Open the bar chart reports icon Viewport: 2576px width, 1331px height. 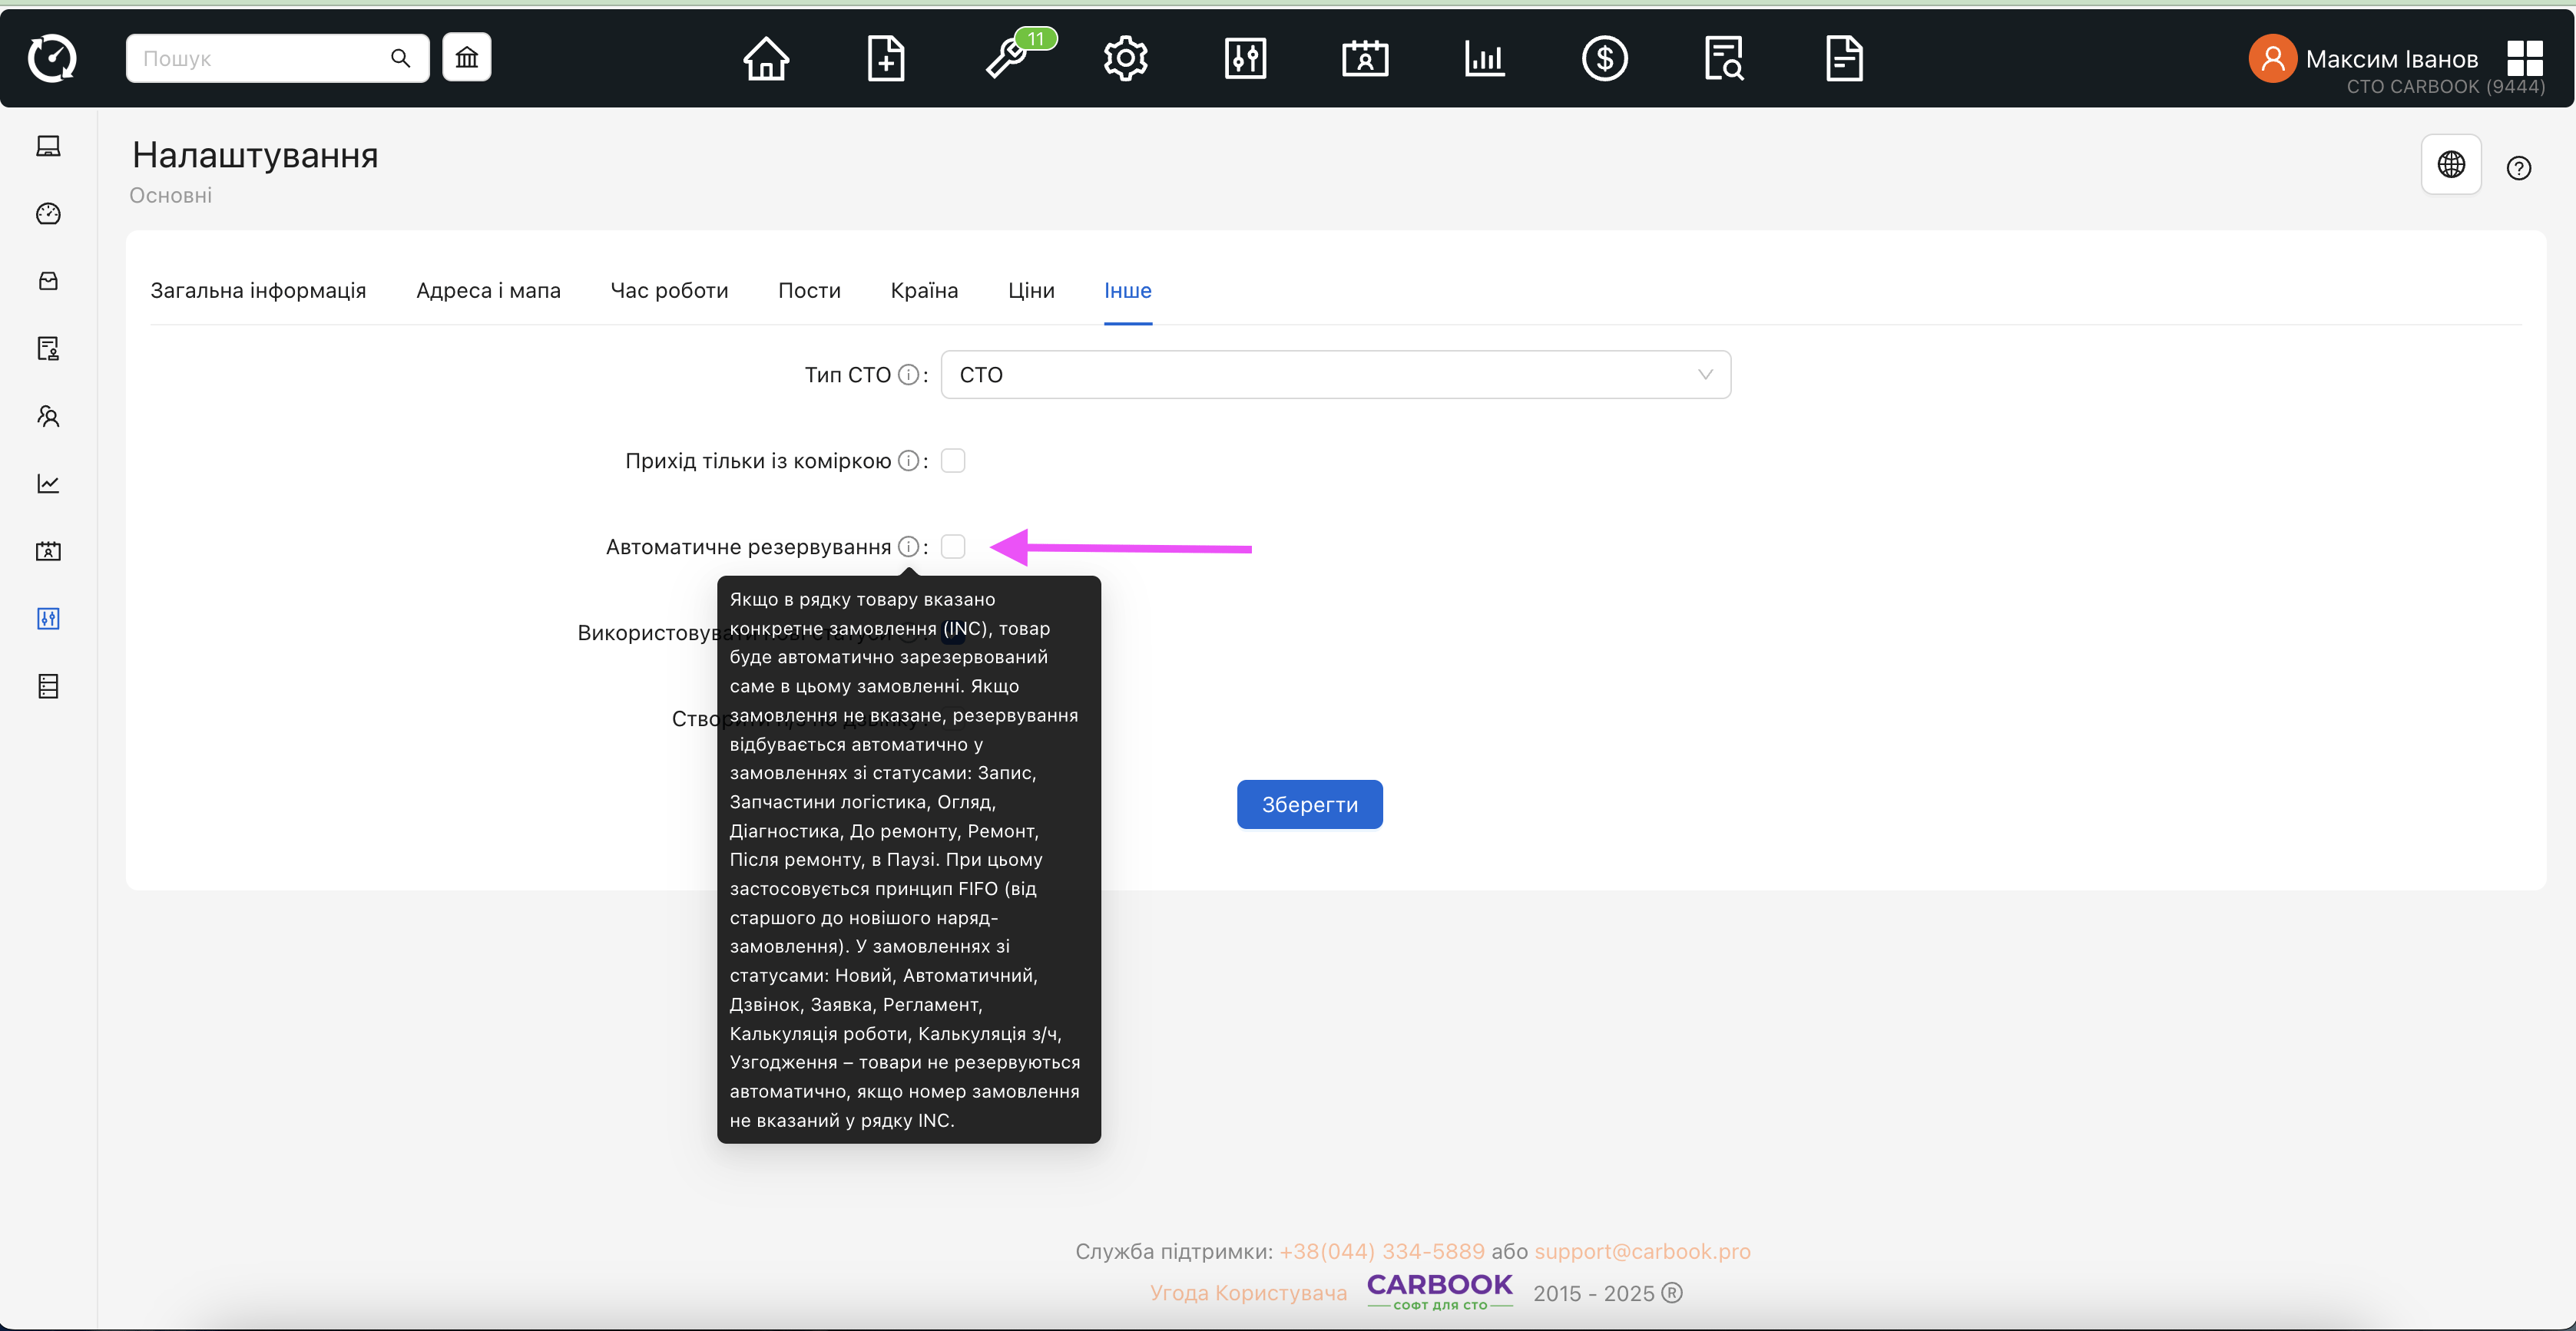pos(1484,58)
